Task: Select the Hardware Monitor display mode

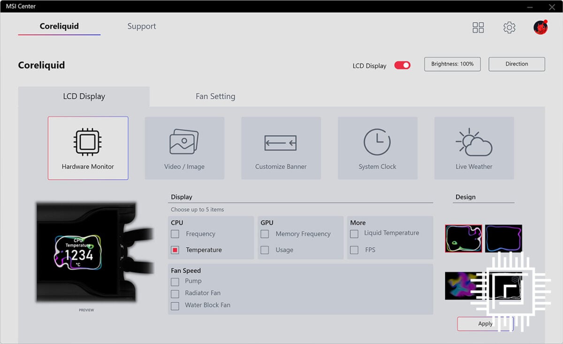Action: 88,148
